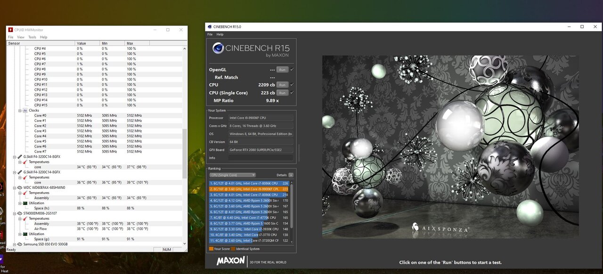Select the i7-4770K ranking entry
This screenshot has height=274, width=603.
point(250,218)
